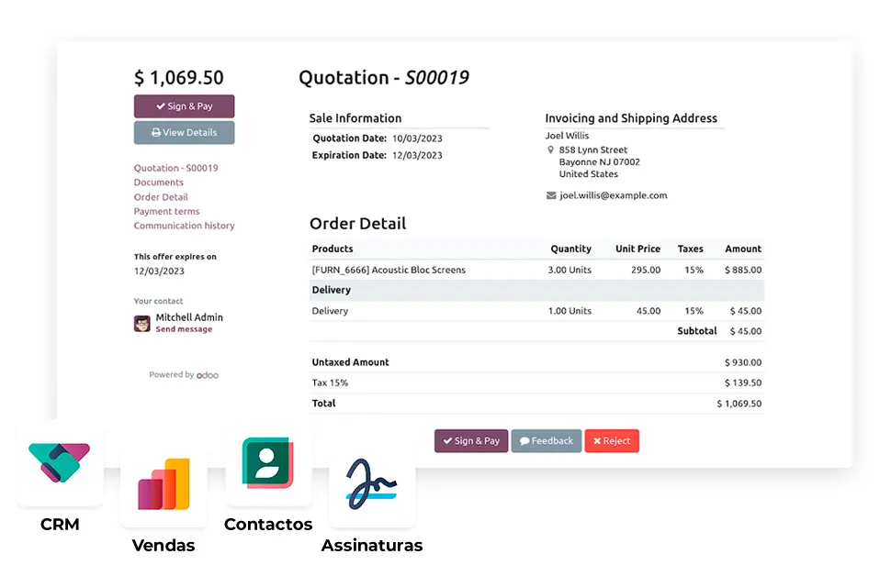Open the Payment terms section link
The image size is (891, 565).
[x=166, y=212]
